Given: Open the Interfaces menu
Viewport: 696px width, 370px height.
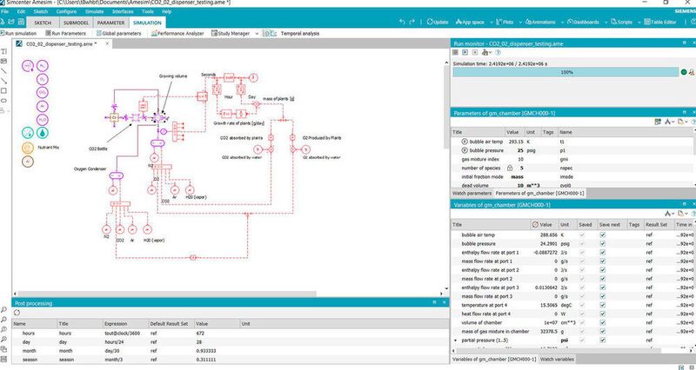Looking at the screenshot, I should pos(123,11).
